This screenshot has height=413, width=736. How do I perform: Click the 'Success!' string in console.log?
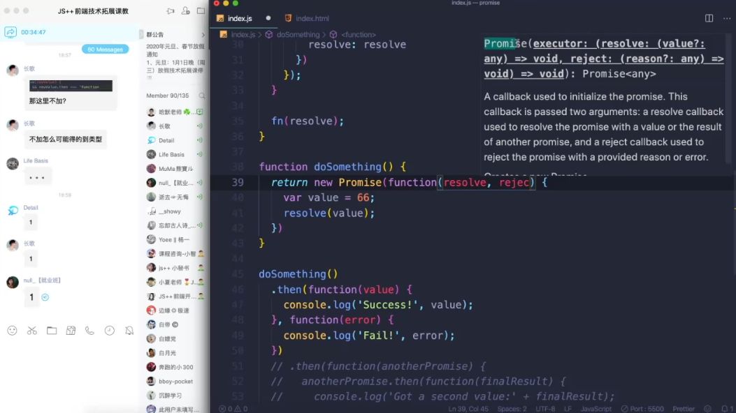(x=388, y=305)
